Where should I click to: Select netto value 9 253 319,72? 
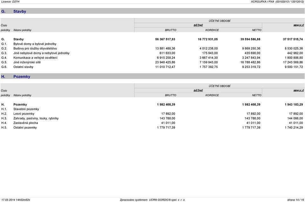[251, 67]
